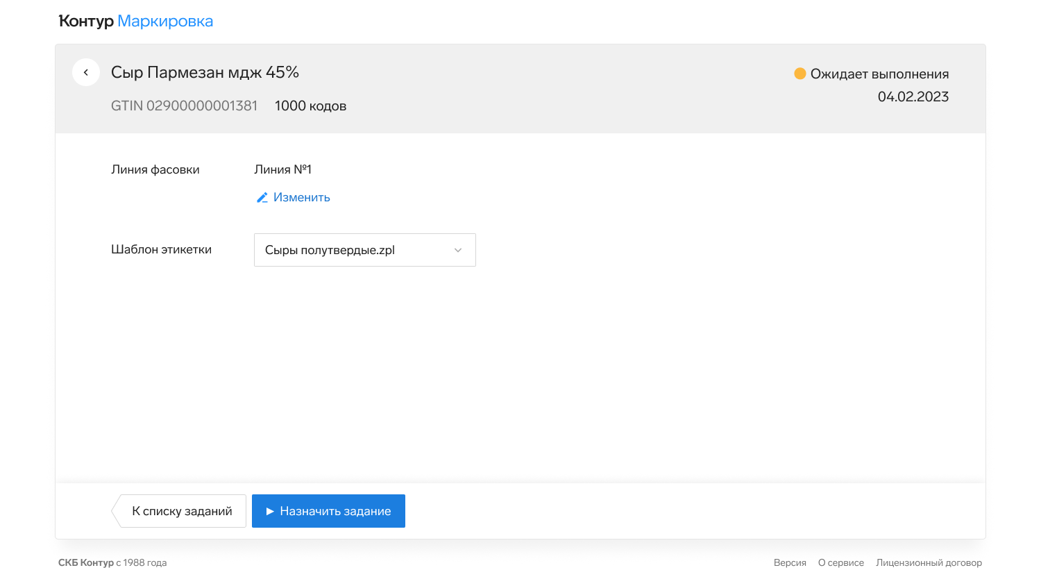This screenshot has height=586, width=1041.
Task: Click the pencil icon next to Изменить
Action: point(262,198)
